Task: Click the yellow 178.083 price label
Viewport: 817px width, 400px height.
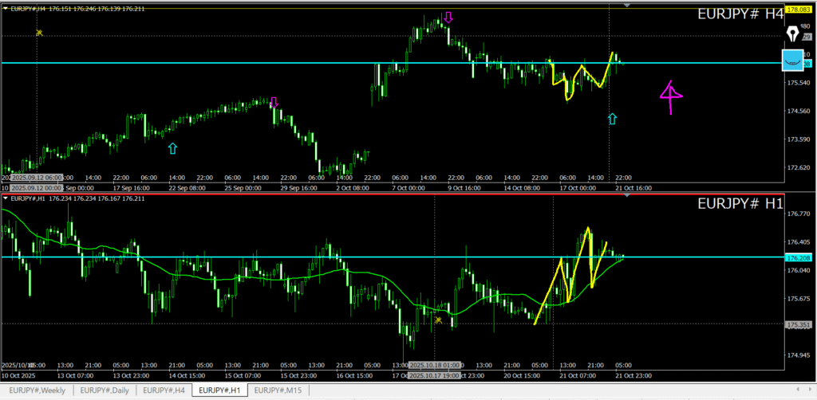Action: click(795, 10)
